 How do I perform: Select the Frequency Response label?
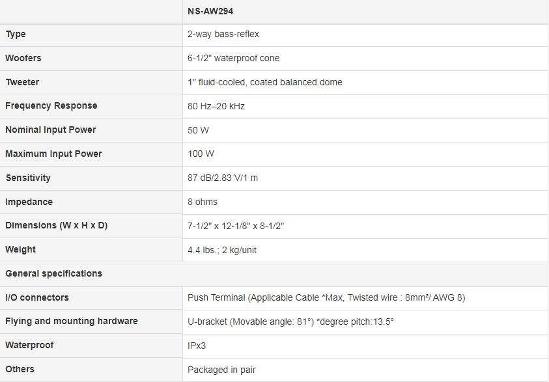(x=51, y=105)
